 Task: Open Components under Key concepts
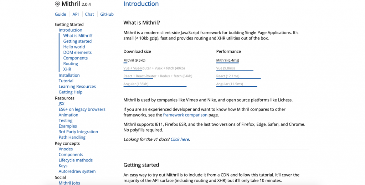[71, 154]
